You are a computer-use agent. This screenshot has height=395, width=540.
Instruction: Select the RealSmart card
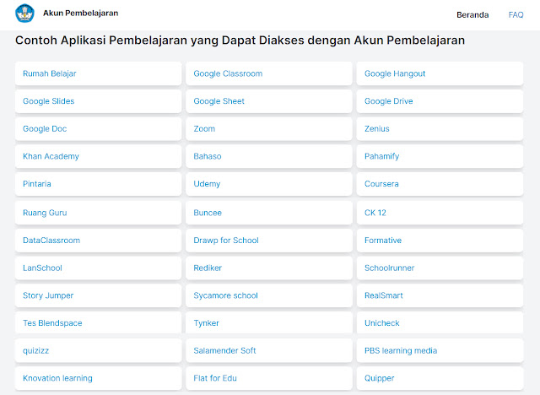click(x=440, y=295)
